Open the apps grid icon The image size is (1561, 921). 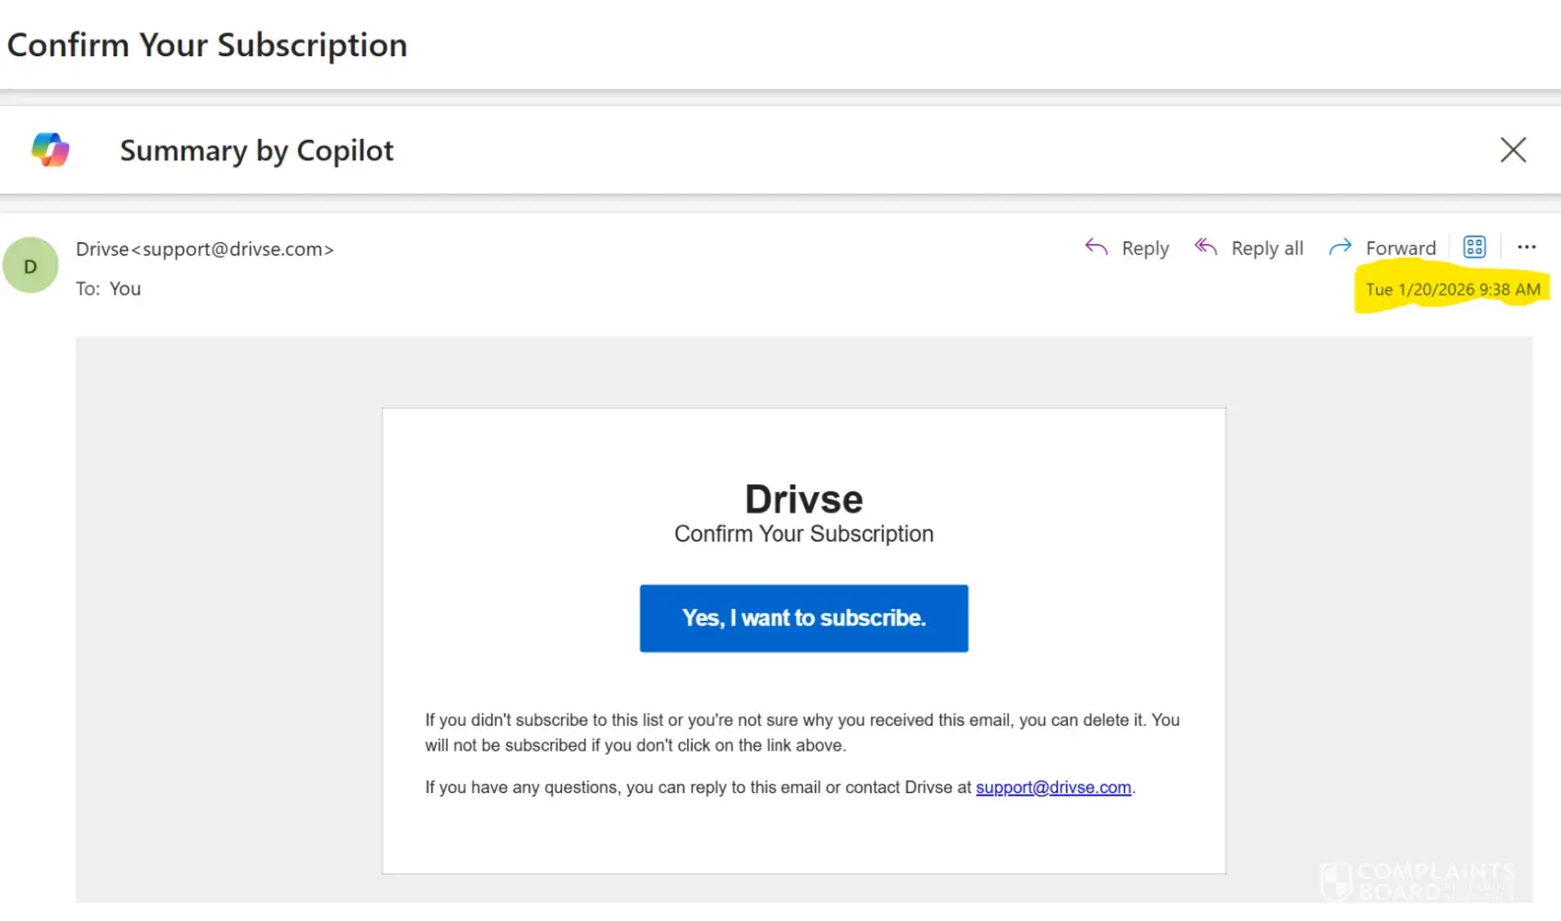[1474, 247]
